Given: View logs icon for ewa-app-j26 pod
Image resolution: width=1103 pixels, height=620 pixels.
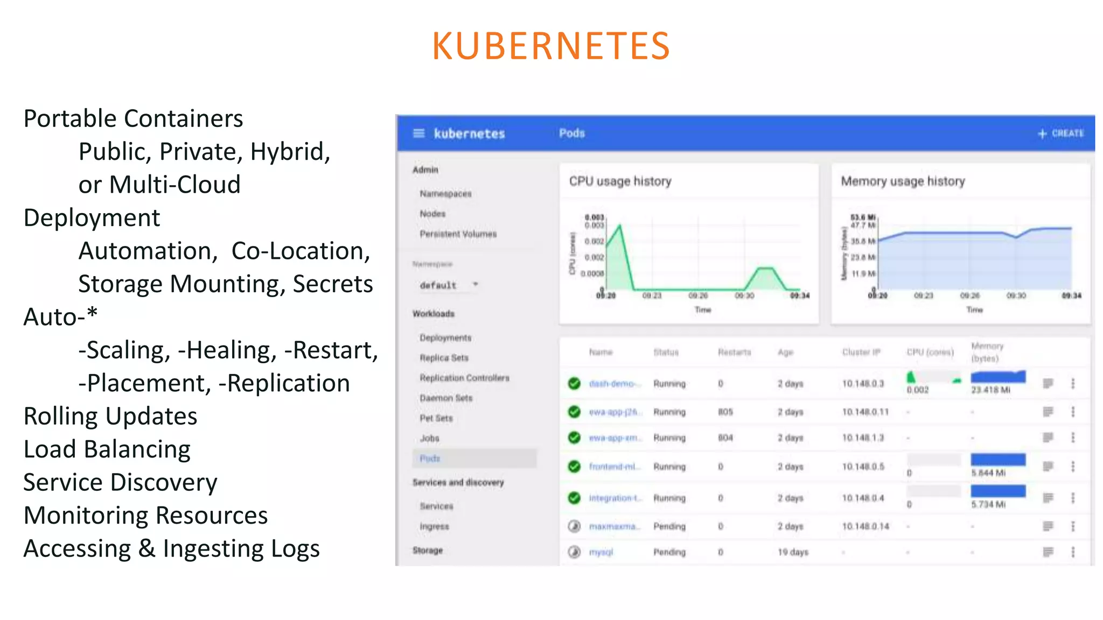Looking at the screenshot, I should coord(1048,412).
